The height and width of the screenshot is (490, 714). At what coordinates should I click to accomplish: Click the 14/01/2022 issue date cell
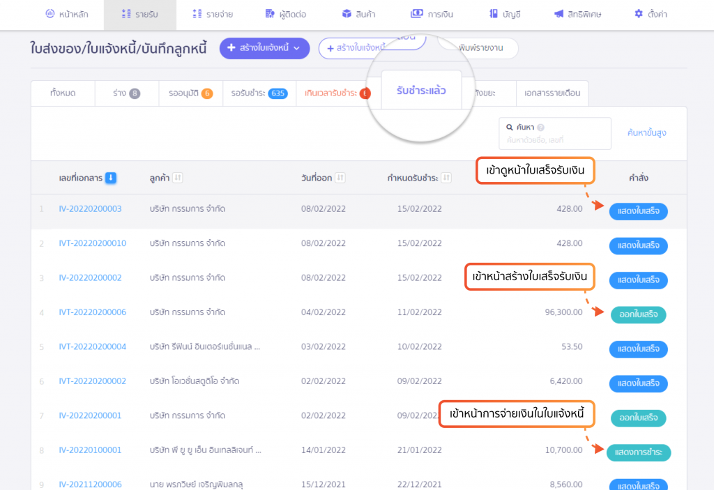[x=324, y=450]
